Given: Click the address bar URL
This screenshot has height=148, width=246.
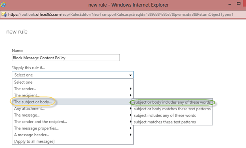Looking at the screenshot, I should [x=121, y=15].
